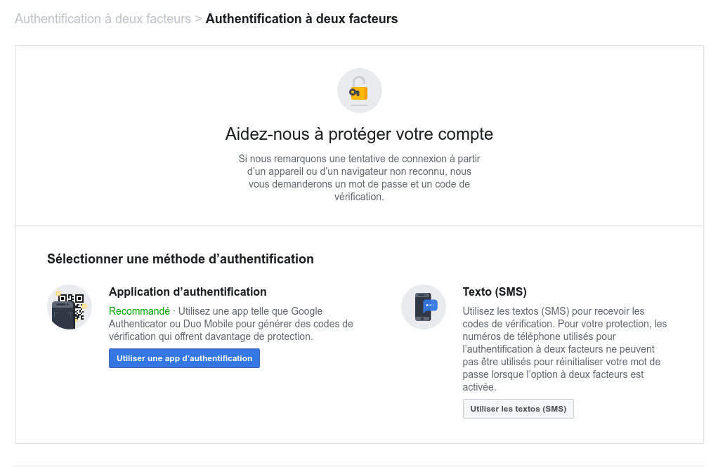This screenshot has height=472, width=718.
Task: Click the green "Recommandé" label
Action: pos(139,311)
